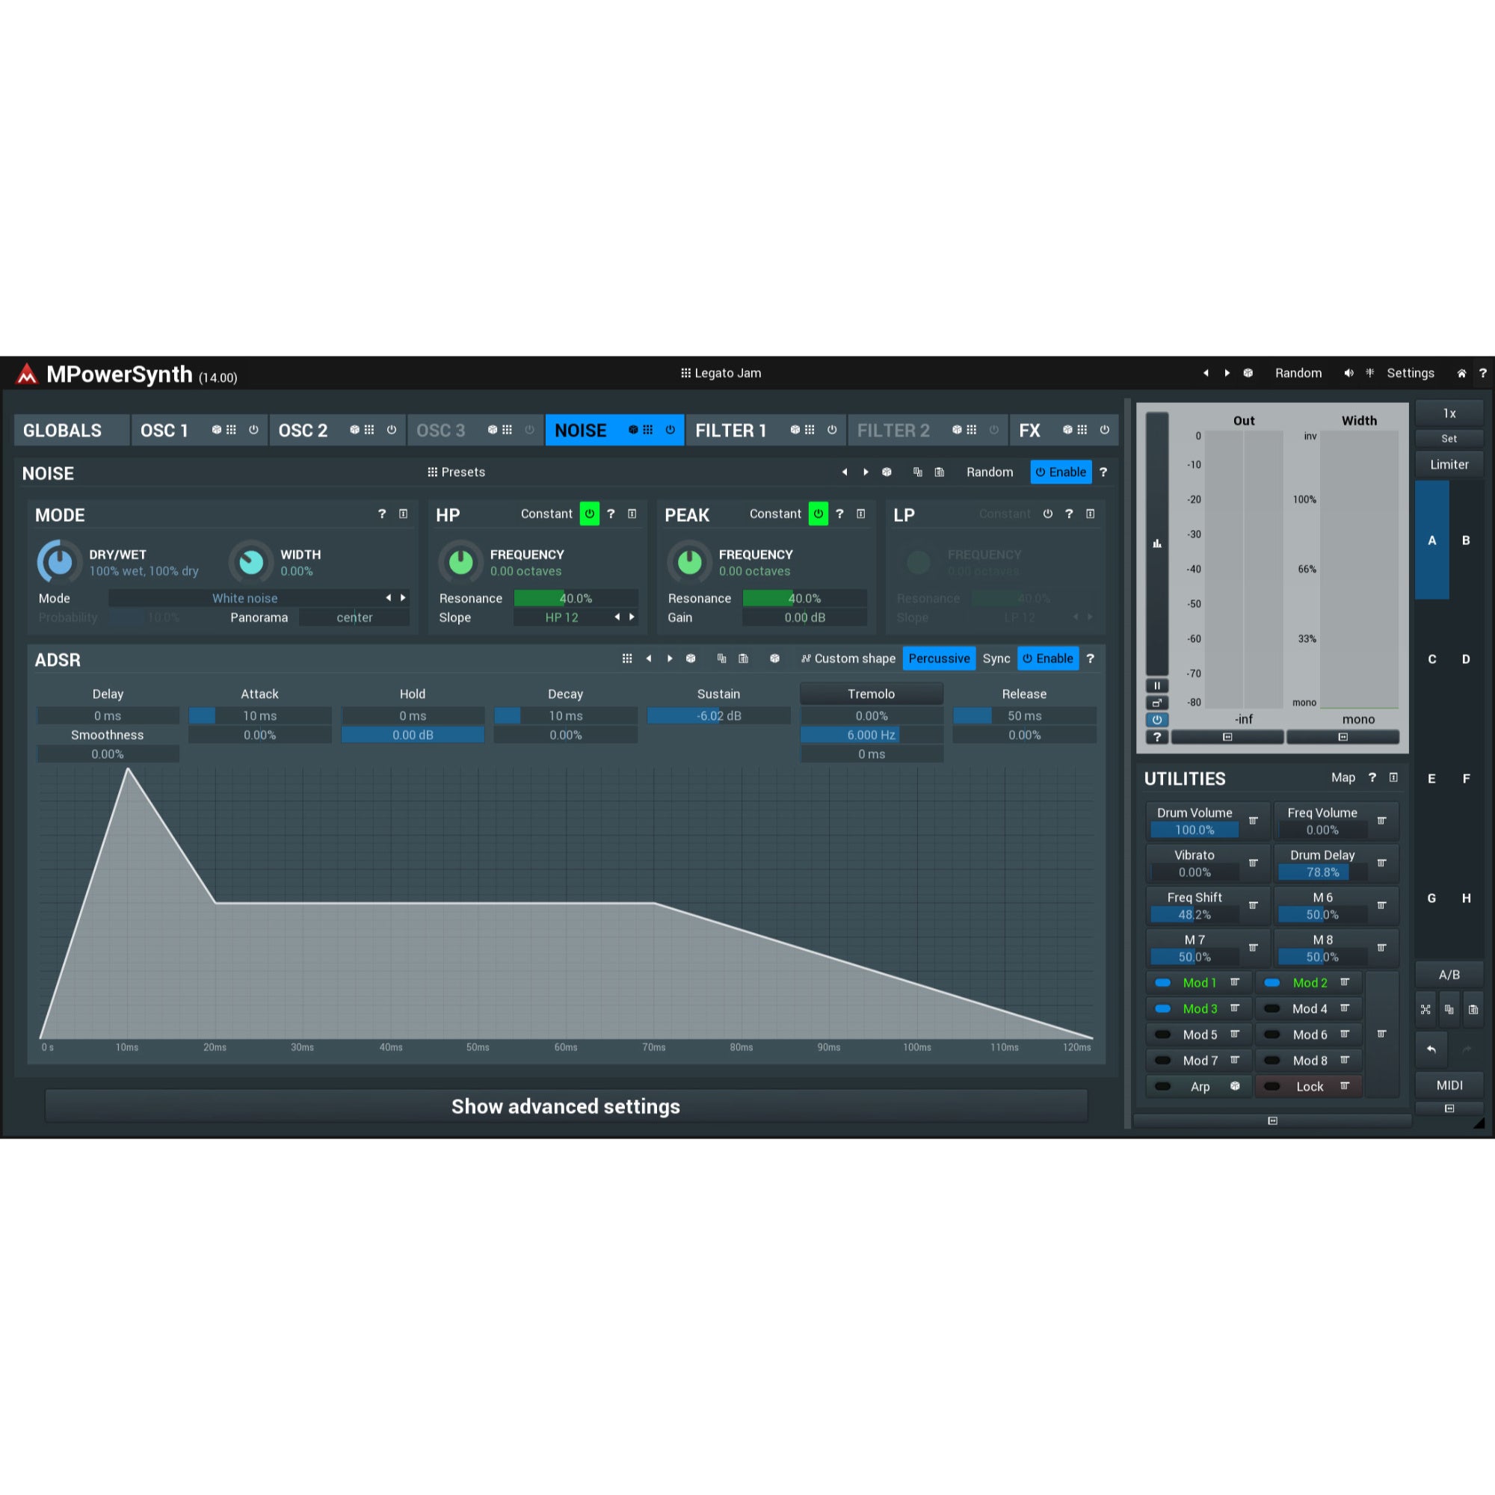Screen dimensions: 1495x1495
Task: Toggle the PEAK filter power button
Action: (818, 514)
